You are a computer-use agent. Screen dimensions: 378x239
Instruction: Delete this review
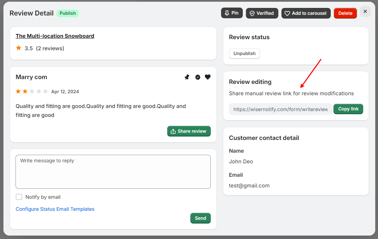click(x=345, y=13)
